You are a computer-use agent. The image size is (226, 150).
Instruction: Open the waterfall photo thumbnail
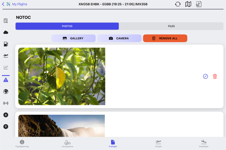pos(62,126)
